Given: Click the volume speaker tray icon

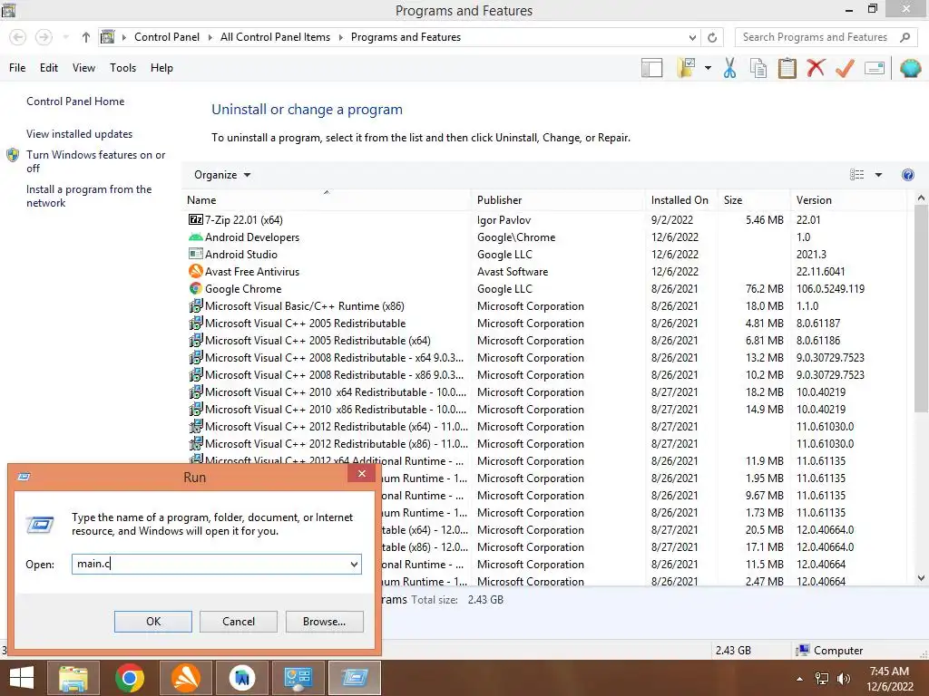Looking at the screenshot, I should (843, 679).
